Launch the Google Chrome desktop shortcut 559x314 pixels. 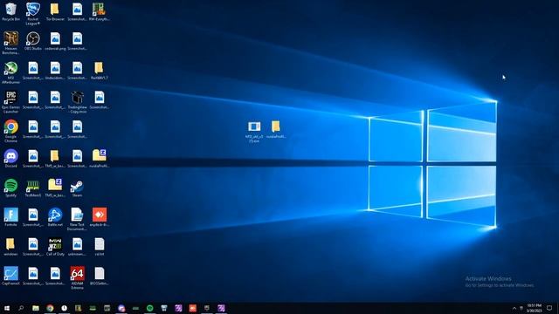point(10,132)
